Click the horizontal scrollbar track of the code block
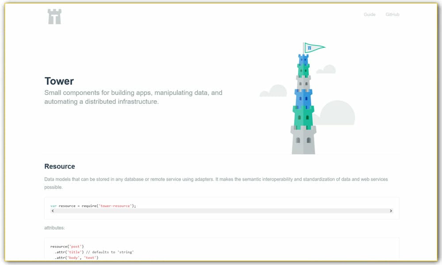The width and height of the screenshot is (442, 265). 221,211
